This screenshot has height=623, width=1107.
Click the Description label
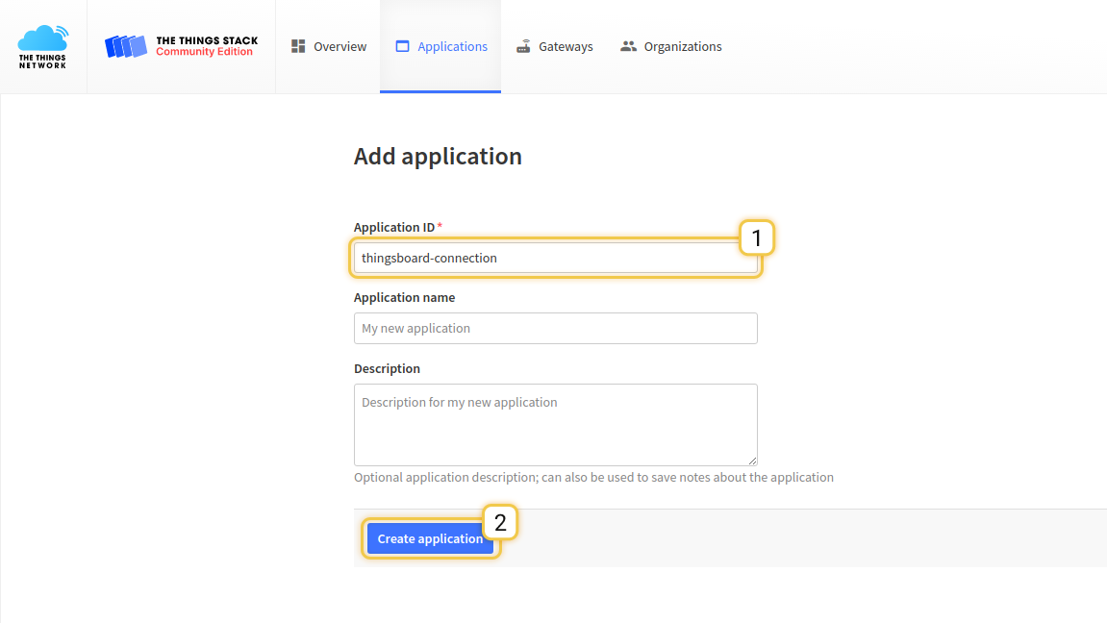click(387, 368)
